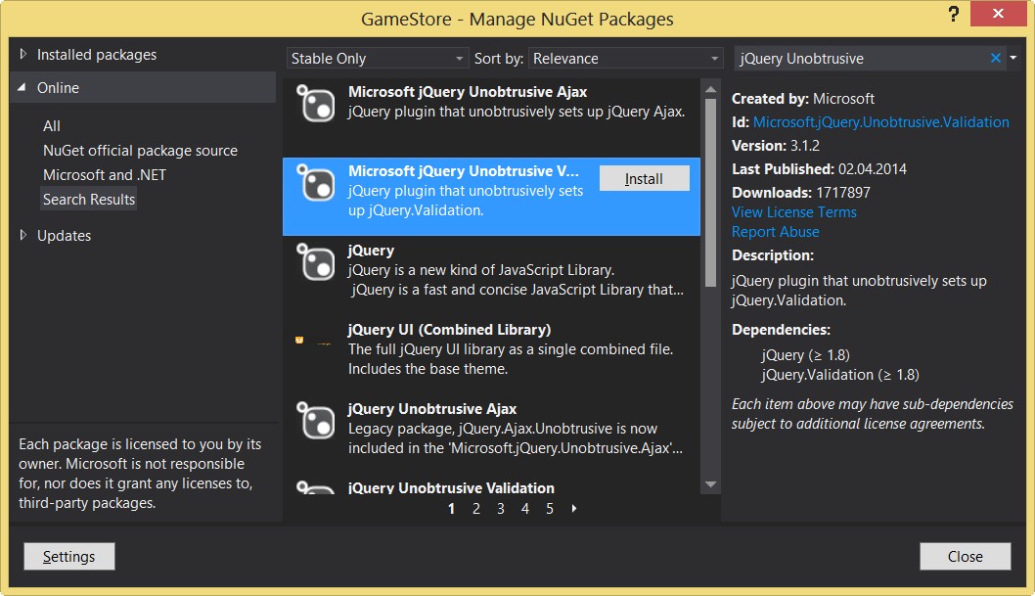The height and width of the screenshot is (596, 1035).
Task: Select the Search Results item
Action: point(88,200)
